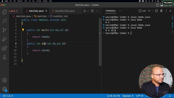Viewport: 174px width, 98px height.
Task: Open the File menu
Action: click(11, 1)
